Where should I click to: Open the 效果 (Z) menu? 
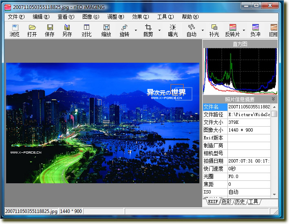(x=141, y=17)
